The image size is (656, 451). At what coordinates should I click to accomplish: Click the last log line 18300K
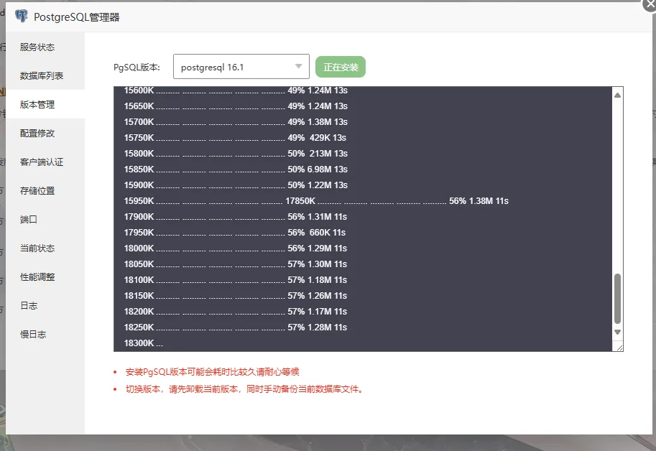(x=144, y=343)
